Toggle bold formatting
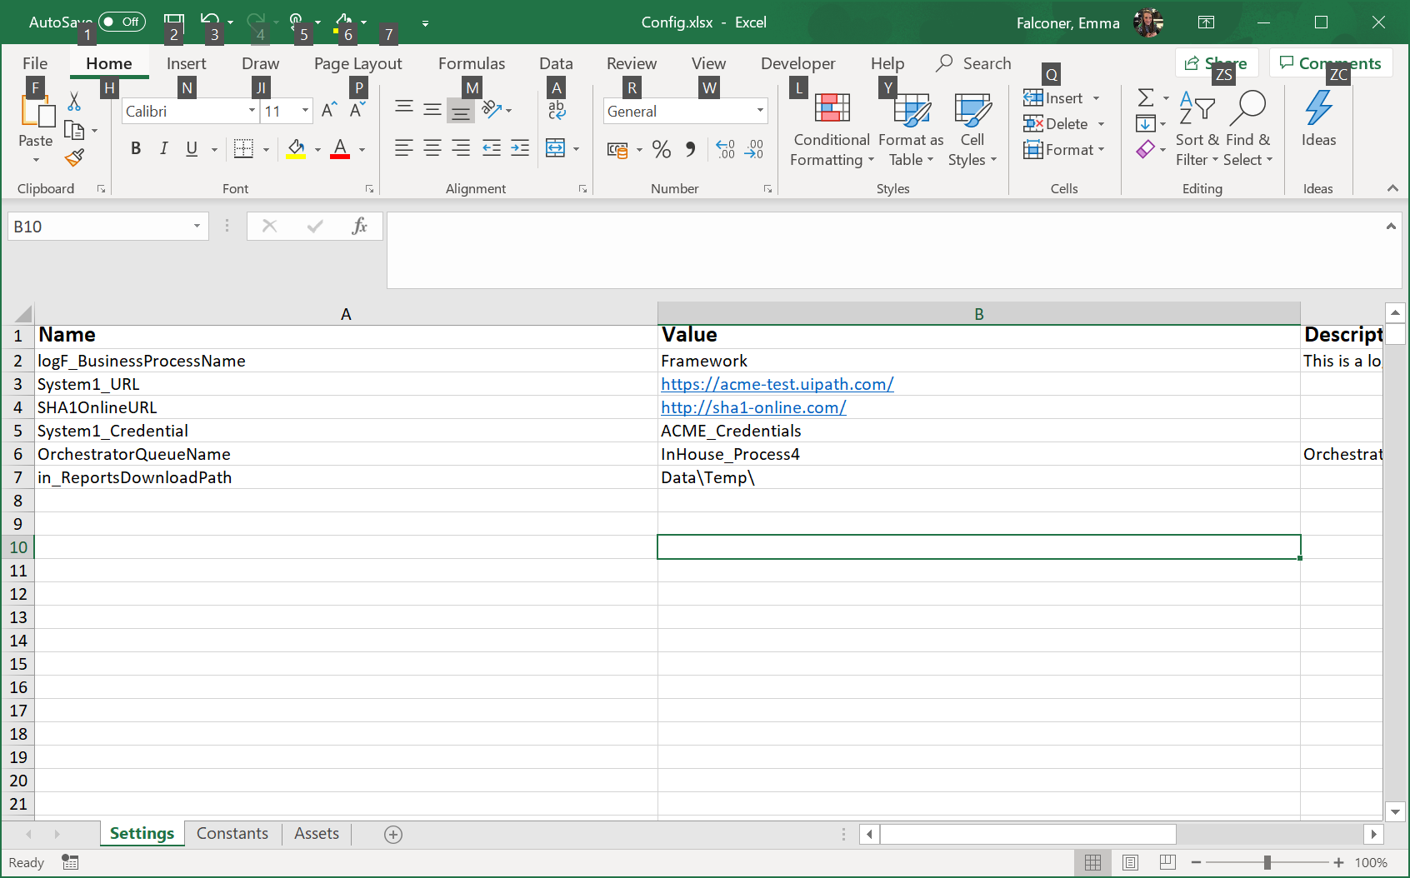 (136, 149)
